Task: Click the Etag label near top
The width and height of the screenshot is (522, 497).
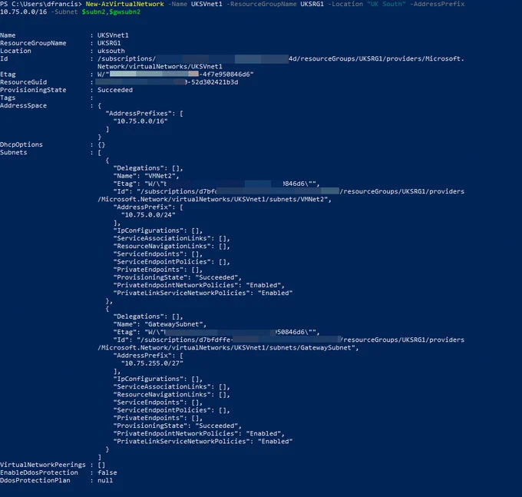Action: (x=8, y=75)
